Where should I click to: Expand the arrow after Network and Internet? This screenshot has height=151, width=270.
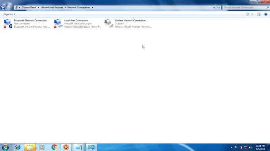[x=65, y=8]
